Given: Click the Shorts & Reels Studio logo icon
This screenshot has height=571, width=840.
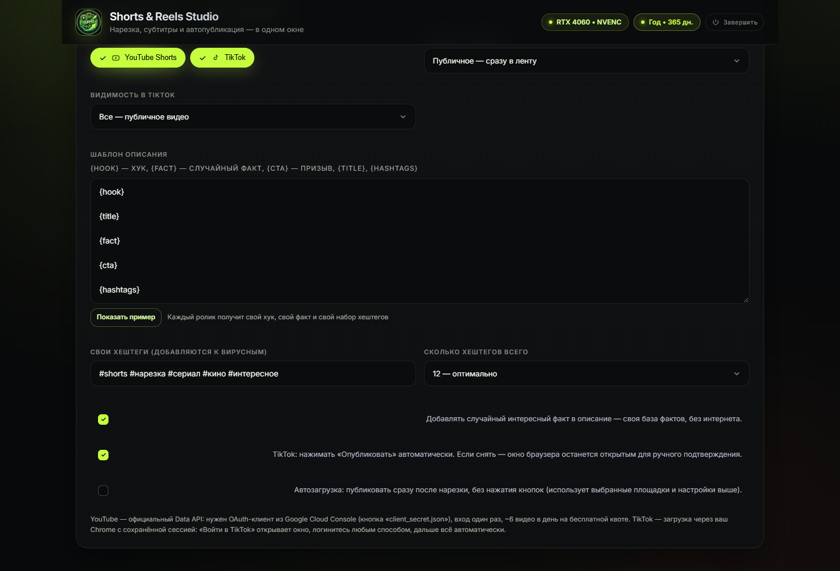Looking at the screenshot, I should 89,22.
